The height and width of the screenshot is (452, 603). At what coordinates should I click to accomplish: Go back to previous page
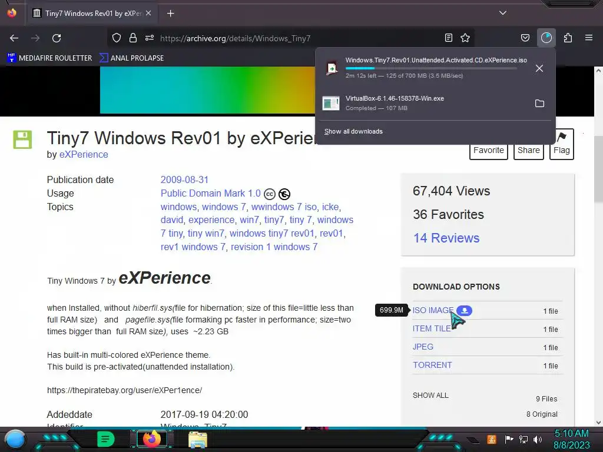14,38
